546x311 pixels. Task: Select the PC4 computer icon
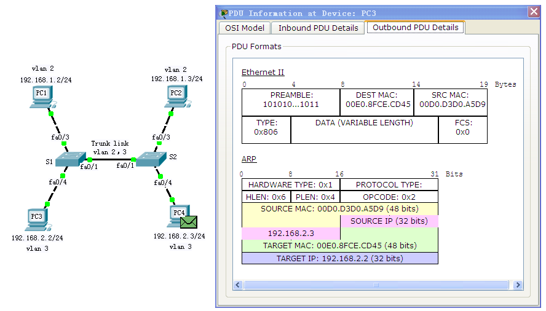point(177,216)
